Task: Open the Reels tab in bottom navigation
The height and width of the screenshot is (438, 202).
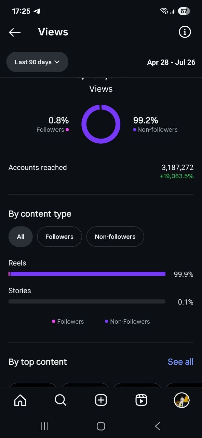Action: (x=141, y=400)
